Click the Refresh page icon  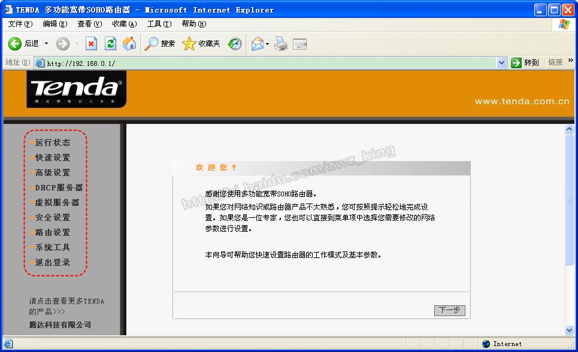coord(110,44)
